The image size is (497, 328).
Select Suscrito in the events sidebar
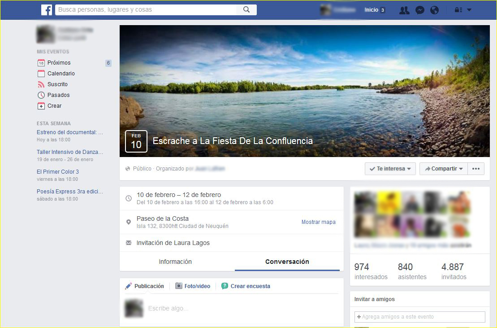(x=57, y=84)
